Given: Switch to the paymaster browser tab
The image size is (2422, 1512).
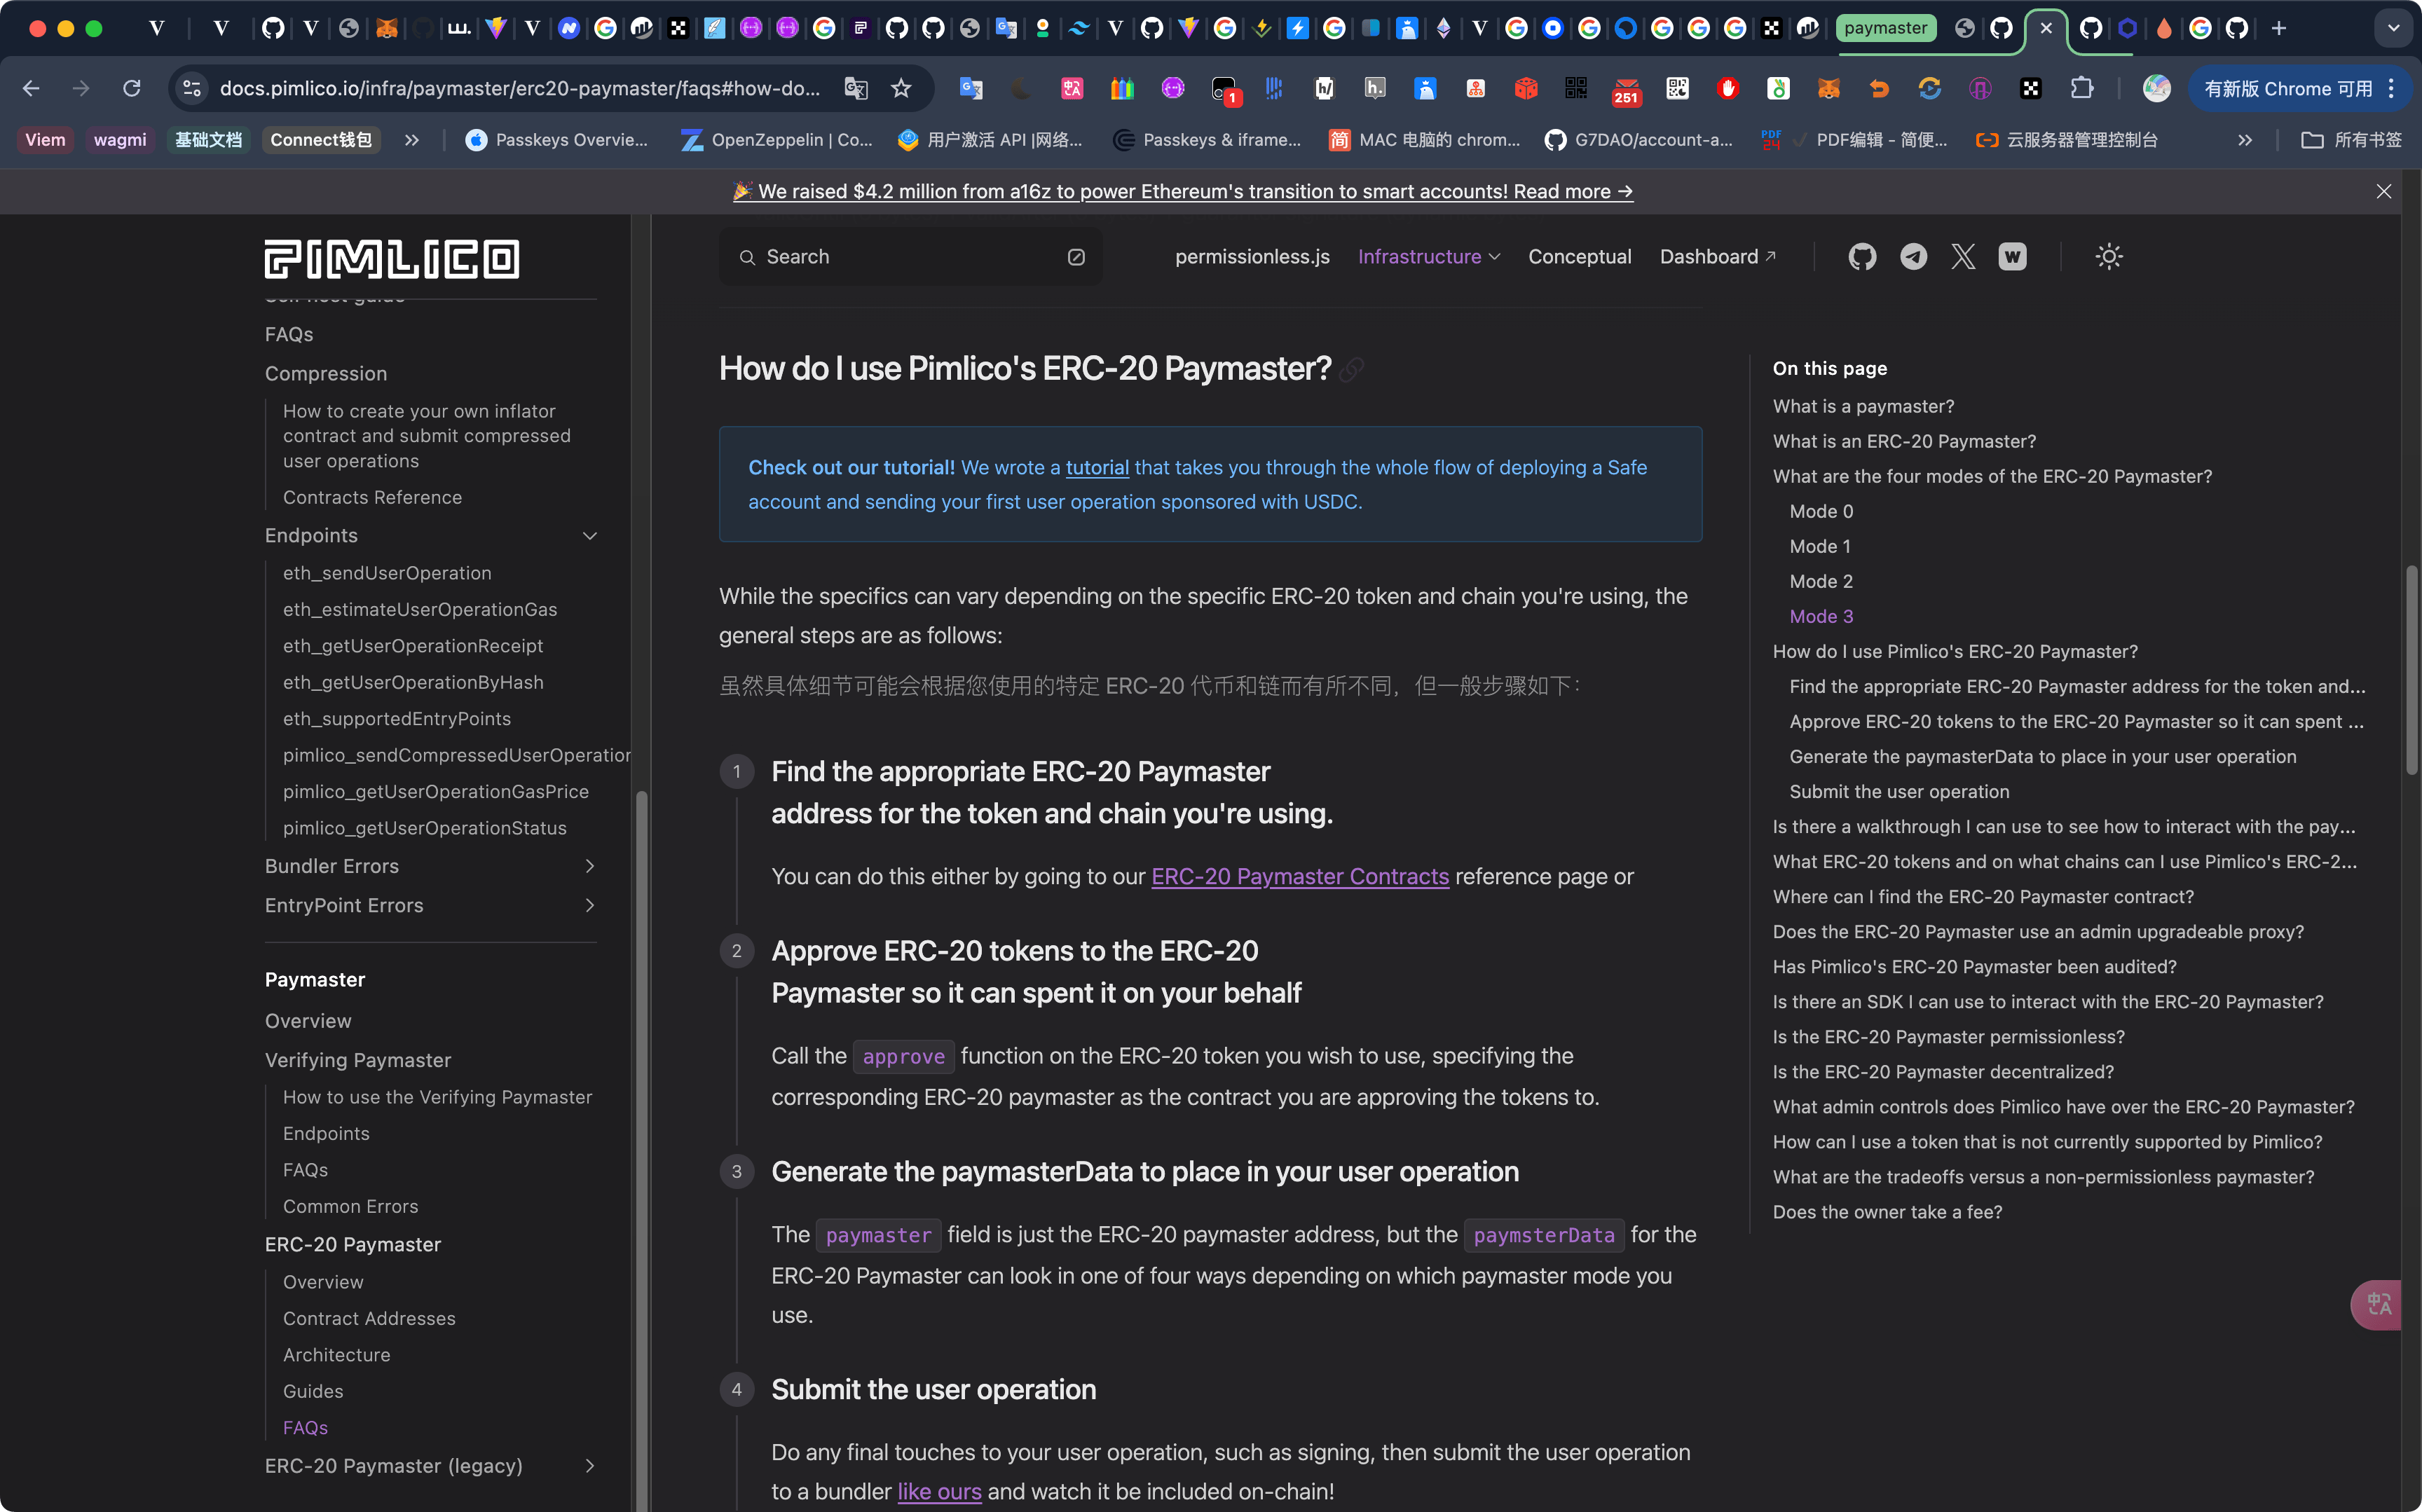Looking at the screenshot, I should click(x=1885, y=28).
